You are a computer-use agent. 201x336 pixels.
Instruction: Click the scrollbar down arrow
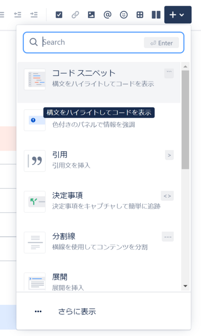click(x=185, y=286)
